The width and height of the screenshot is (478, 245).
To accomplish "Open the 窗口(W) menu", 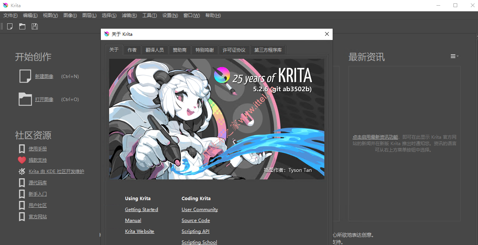I will coord(192,15).
